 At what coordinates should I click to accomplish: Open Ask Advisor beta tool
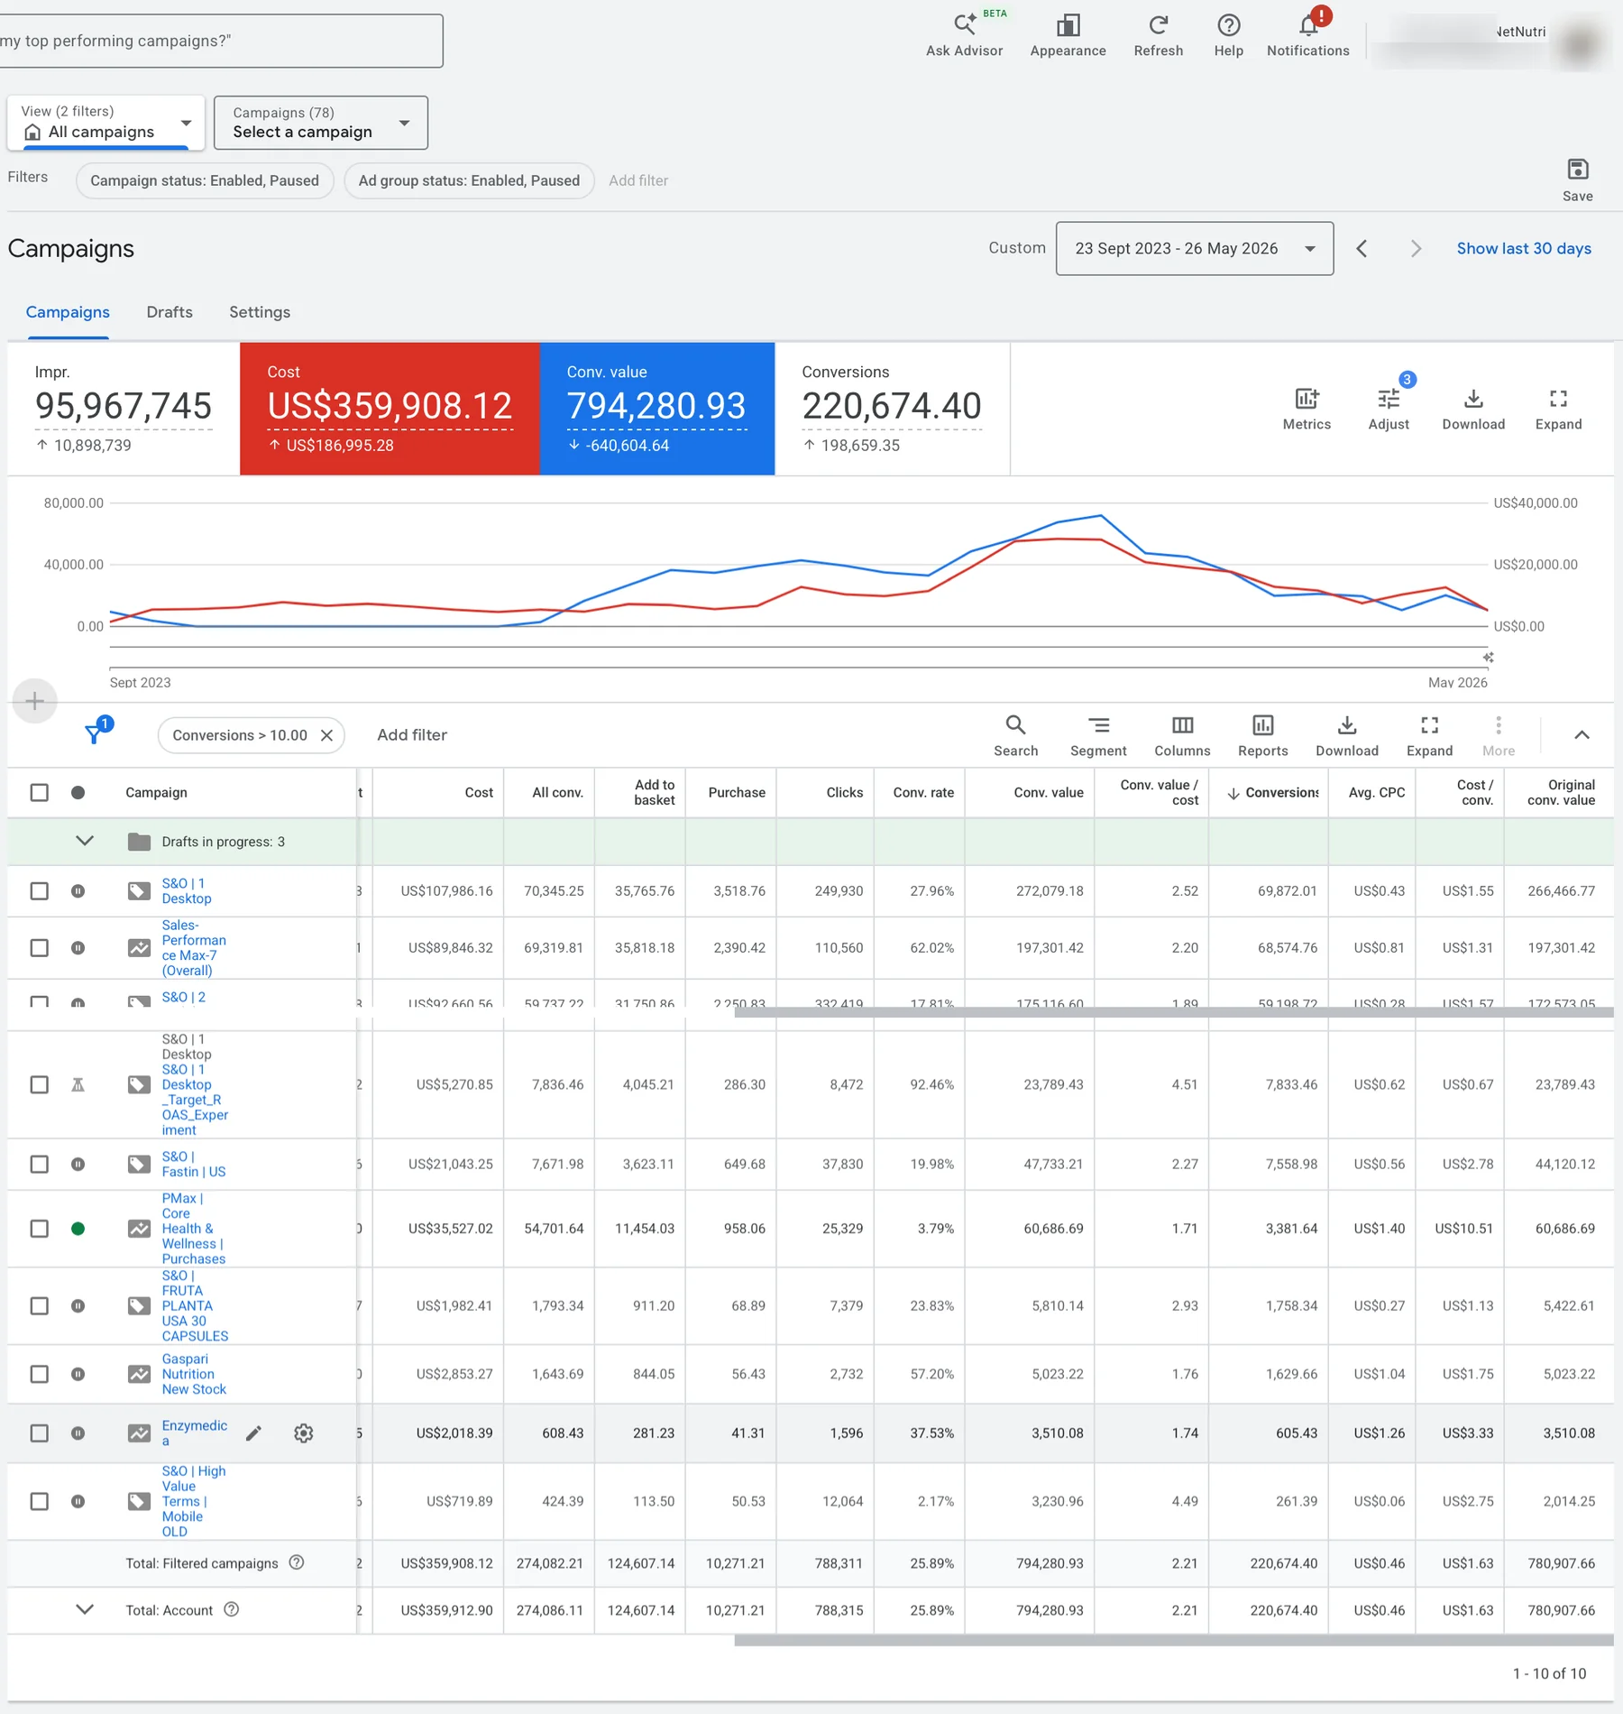coord(964,36)
